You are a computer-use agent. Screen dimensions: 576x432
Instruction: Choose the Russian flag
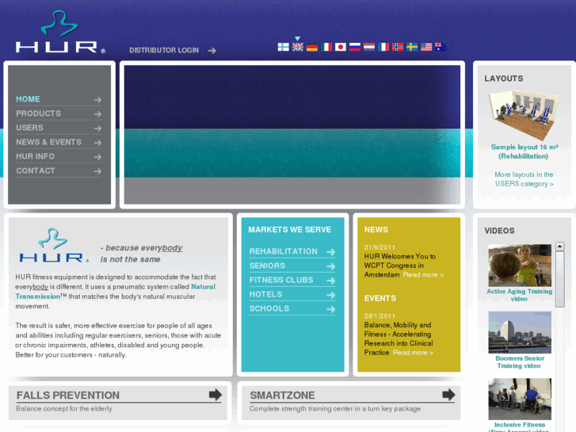pyautogui.click(x=355, y=47)
